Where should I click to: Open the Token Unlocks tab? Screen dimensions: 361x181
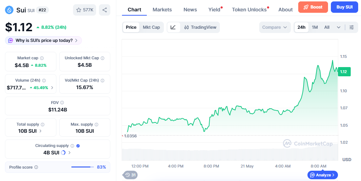(x=249, y=10)
